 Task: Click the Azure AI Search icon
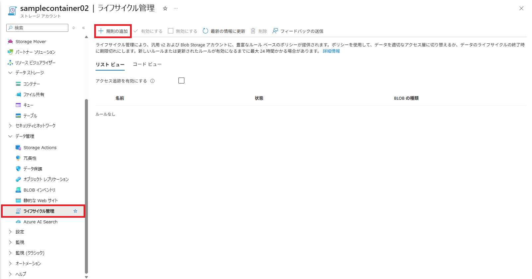pos(18,222)
